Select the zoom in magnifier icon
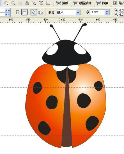Screen dimensions: 124x154 click(6, 3)
